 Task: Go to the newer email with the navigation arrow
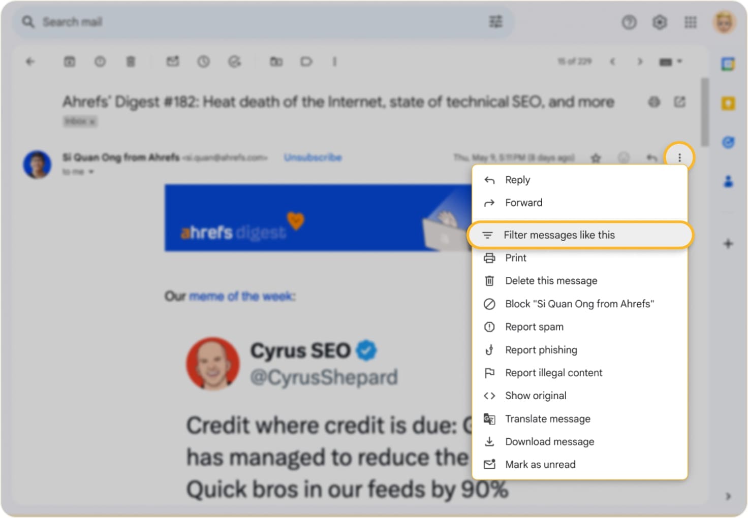click(x=613, y=61)
